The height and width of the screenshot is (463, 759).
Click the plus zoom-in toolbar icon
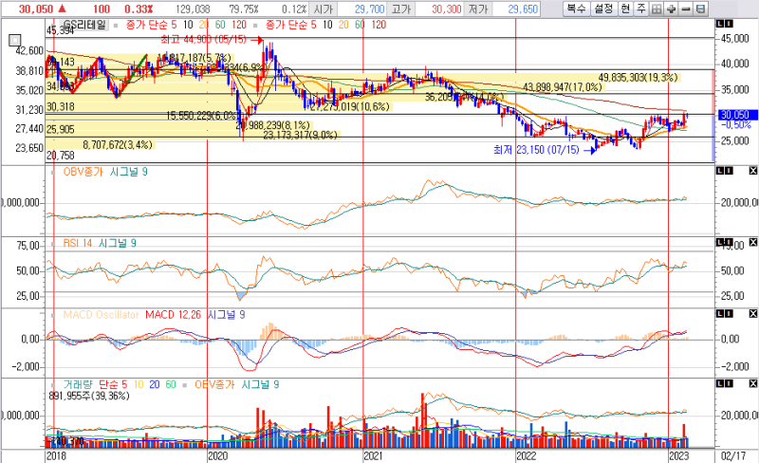(x=671, y=9)
